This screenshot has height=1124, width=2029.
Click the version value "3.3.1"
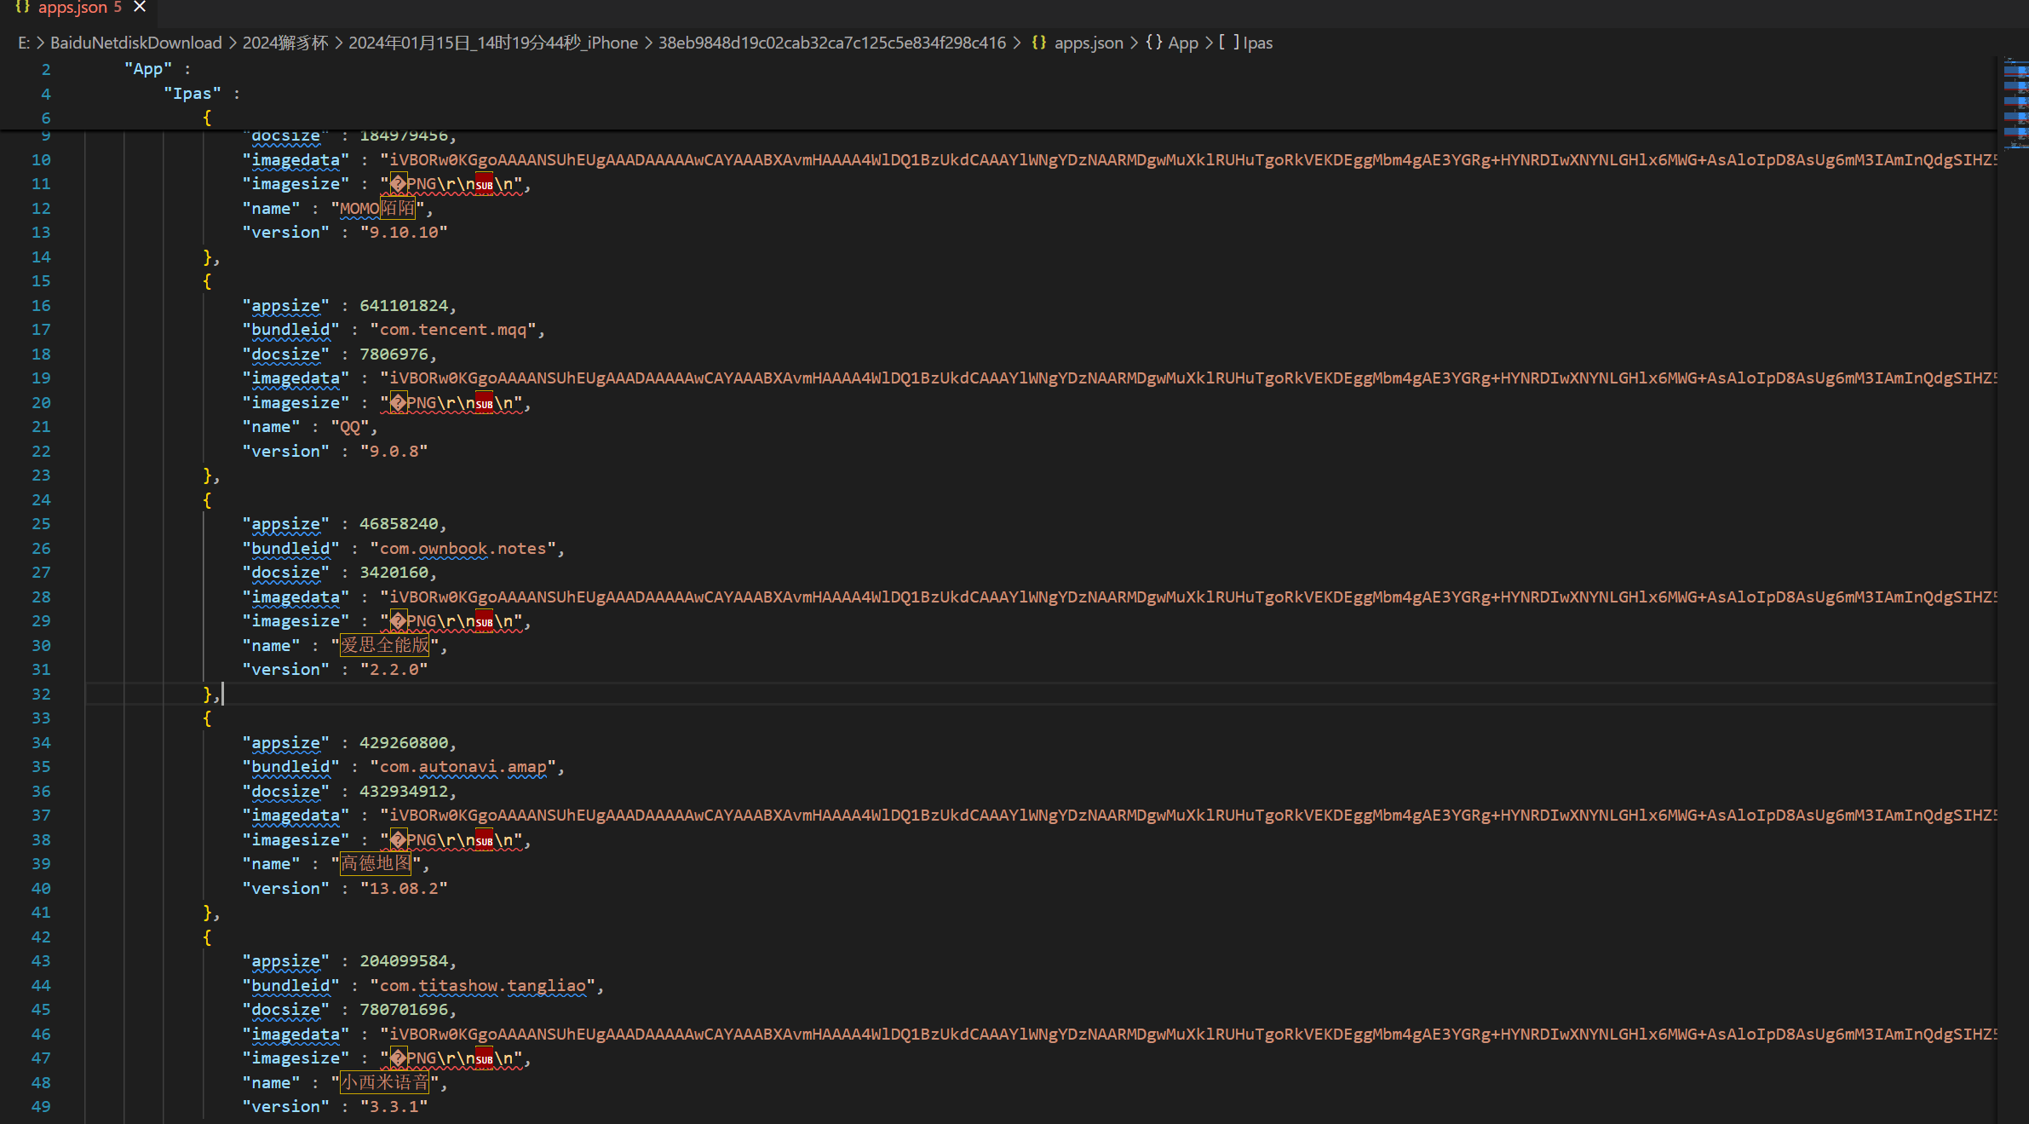pos(394,1107)
